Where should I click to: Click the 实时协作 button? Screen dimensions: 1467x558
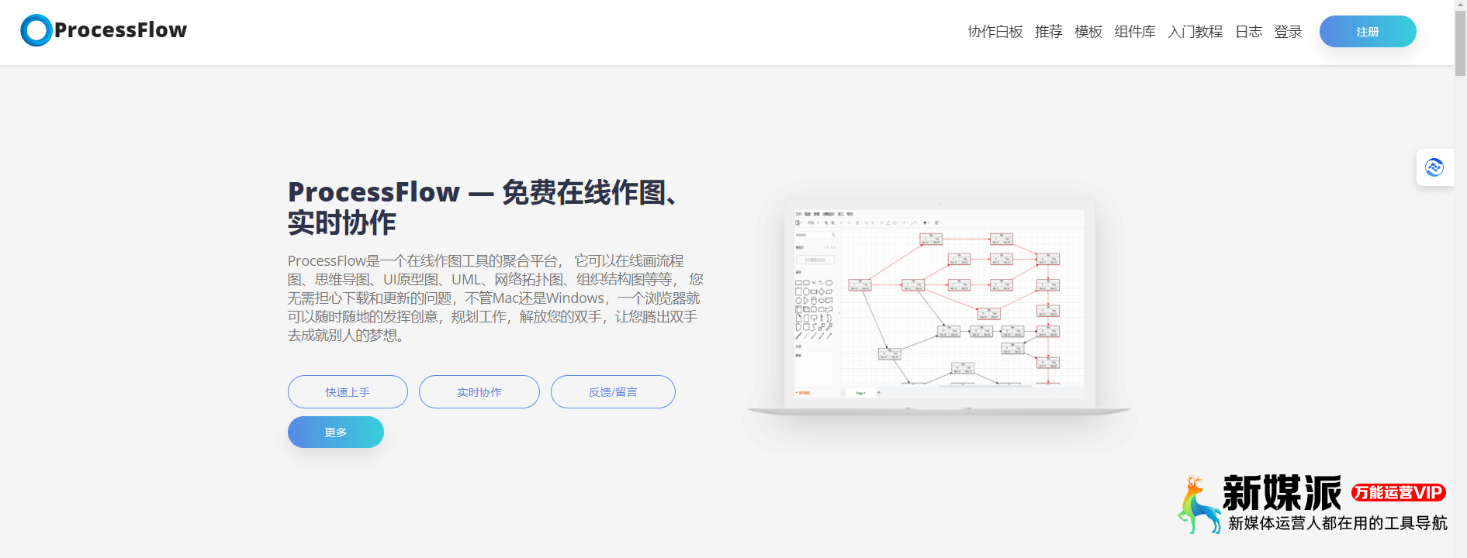click(479, 392)
